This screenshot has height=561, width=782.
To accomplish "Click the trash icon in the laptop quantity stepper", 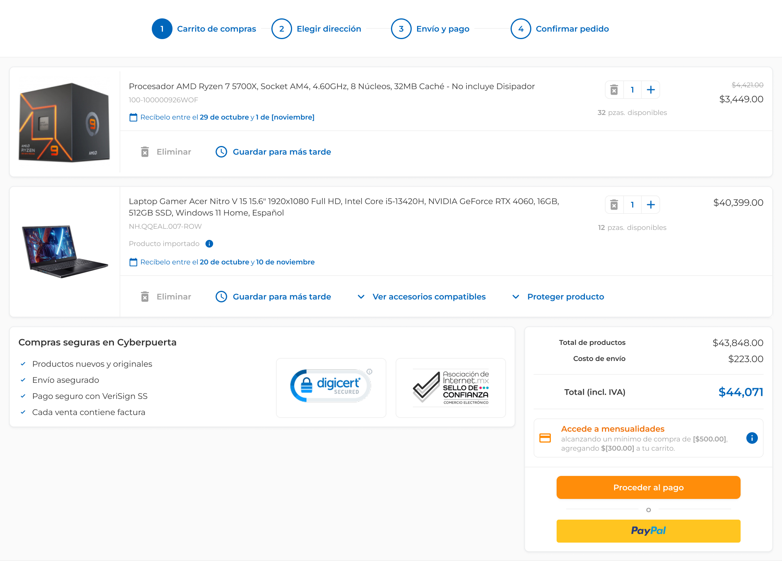I will (x=614, y=204).
